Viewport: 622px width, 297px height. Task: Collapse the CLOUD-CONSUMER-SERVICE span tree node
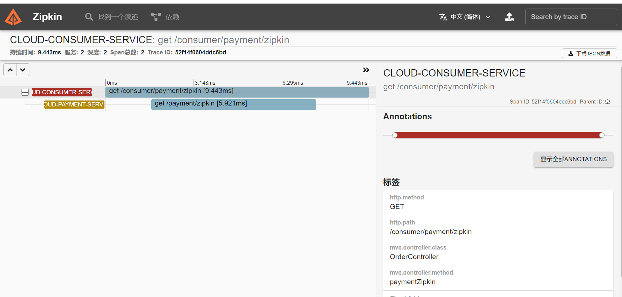[25, 92]
